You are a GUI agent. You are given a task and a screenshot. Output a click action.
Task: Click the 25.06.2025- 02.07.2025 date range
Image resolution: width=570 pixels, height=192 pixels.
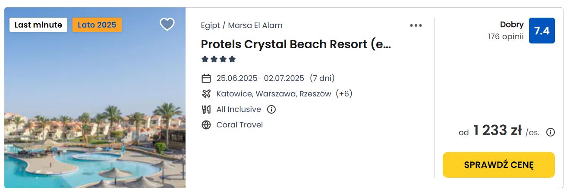coord(260,78)
